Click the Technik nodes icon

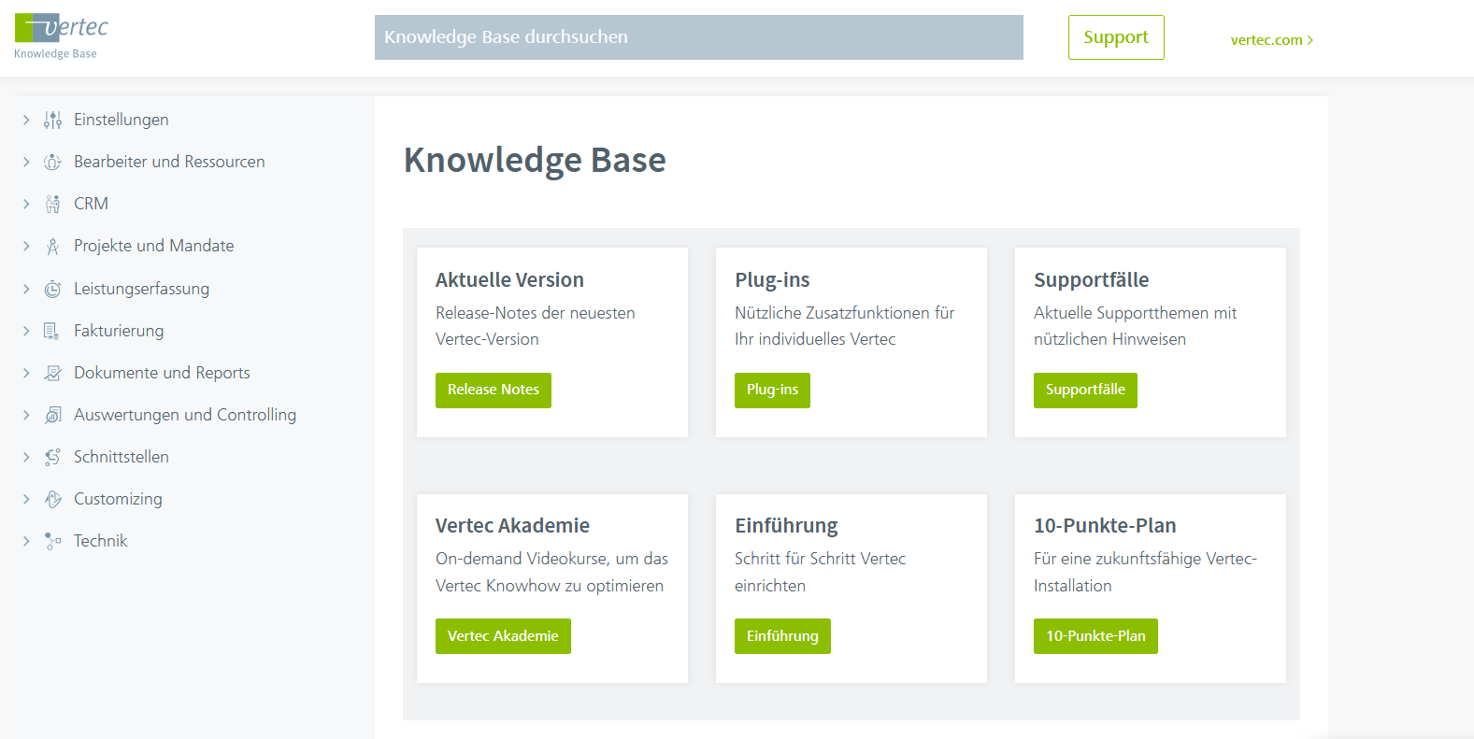click(53, 541)
